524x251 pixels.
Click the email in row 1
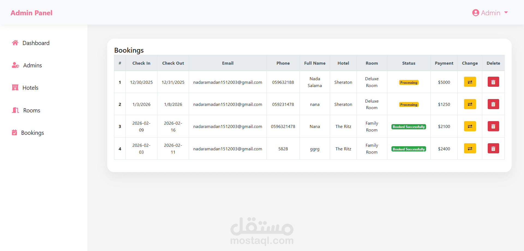227,82
